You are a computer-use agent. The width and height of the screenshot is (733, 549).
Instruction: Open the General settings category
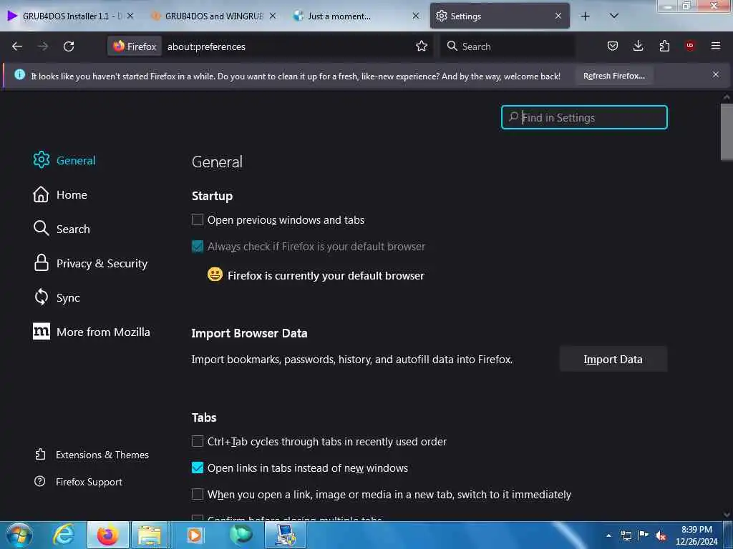pos(64,160)
